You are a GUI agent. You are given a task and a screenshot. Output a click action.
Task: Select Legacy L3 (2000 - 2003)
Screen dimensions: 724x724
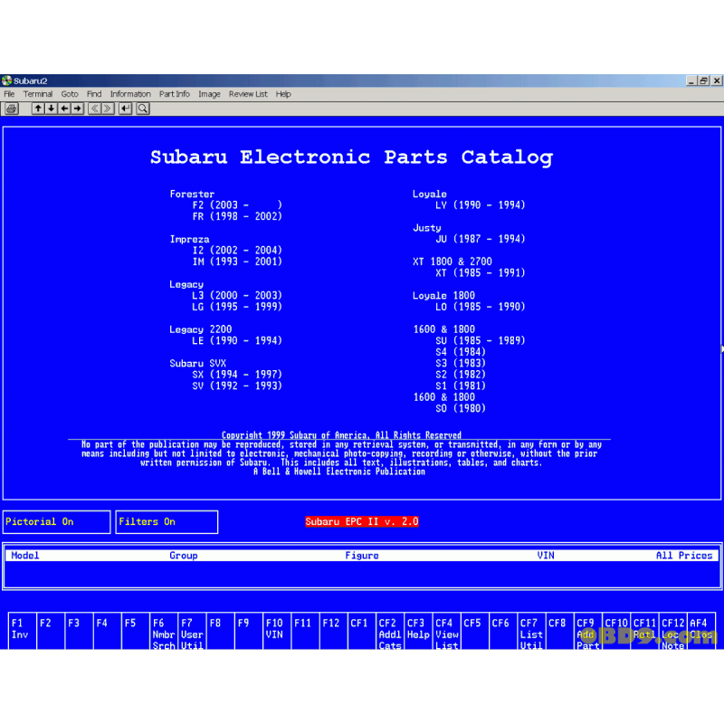pyautogui.click(x=237, y=296)
